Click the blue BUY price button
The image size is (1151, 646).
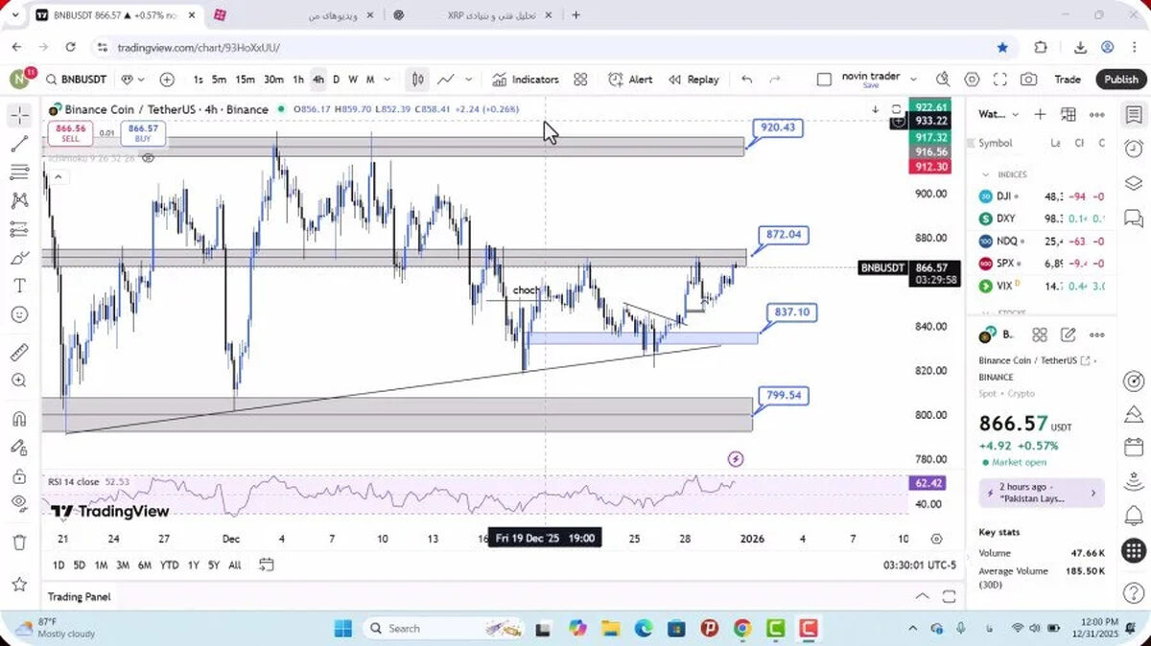pyautogui.click(x=143, y=133)
